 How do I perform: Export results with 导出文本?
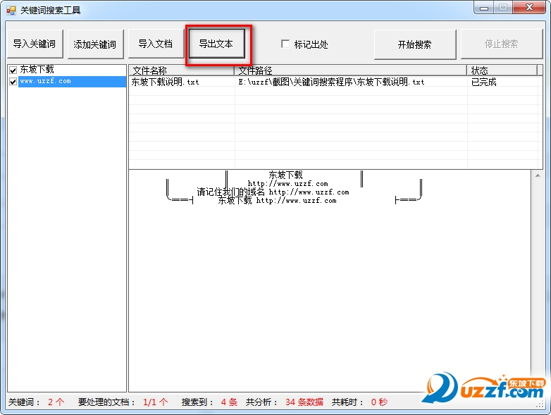216,44
